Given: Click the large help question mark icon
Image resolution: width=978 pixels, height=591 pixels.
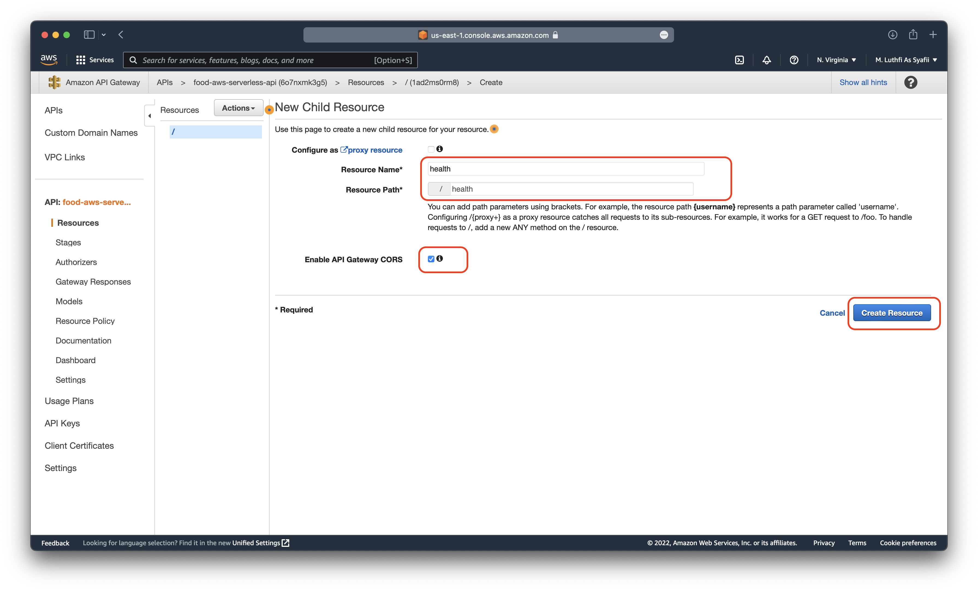Looking at the screenshot, I should point(911,83).
